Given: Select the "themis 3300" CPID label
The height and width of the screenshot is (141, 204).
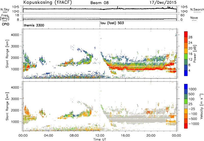Looking at the screenshot, I should pos(34,25).
